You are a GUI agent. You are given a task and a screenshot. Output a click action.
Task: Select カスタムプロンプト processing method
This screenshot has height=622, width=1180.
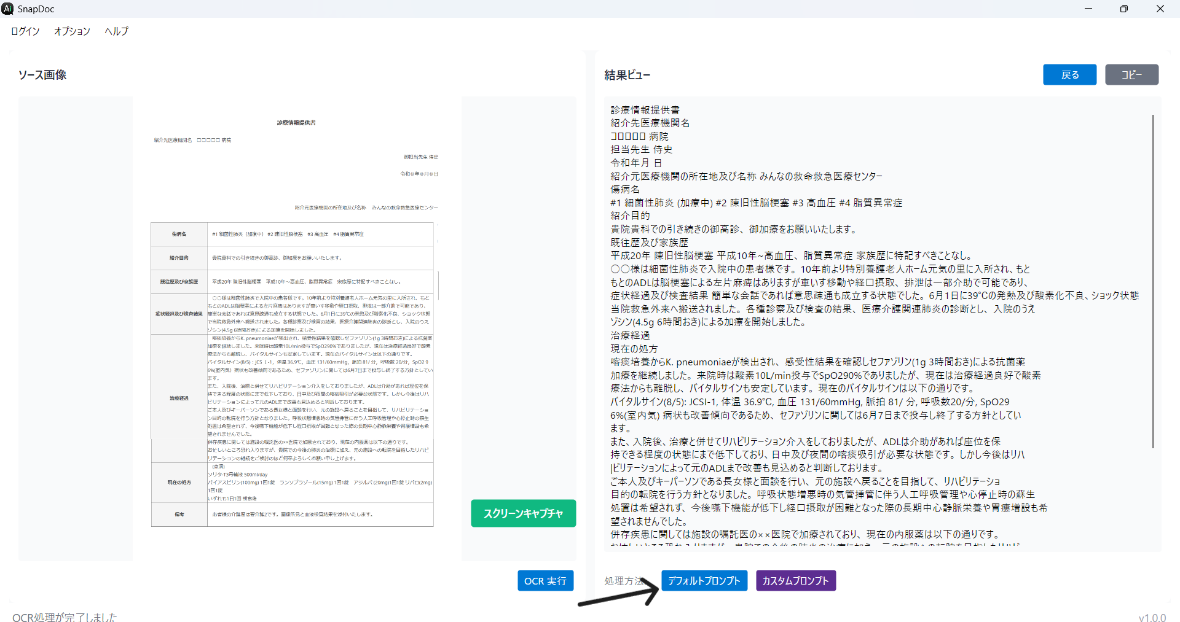795,581
